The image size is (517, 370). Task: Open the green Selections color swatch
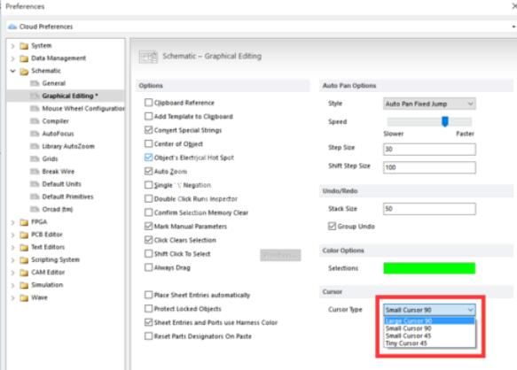[429, 268]
